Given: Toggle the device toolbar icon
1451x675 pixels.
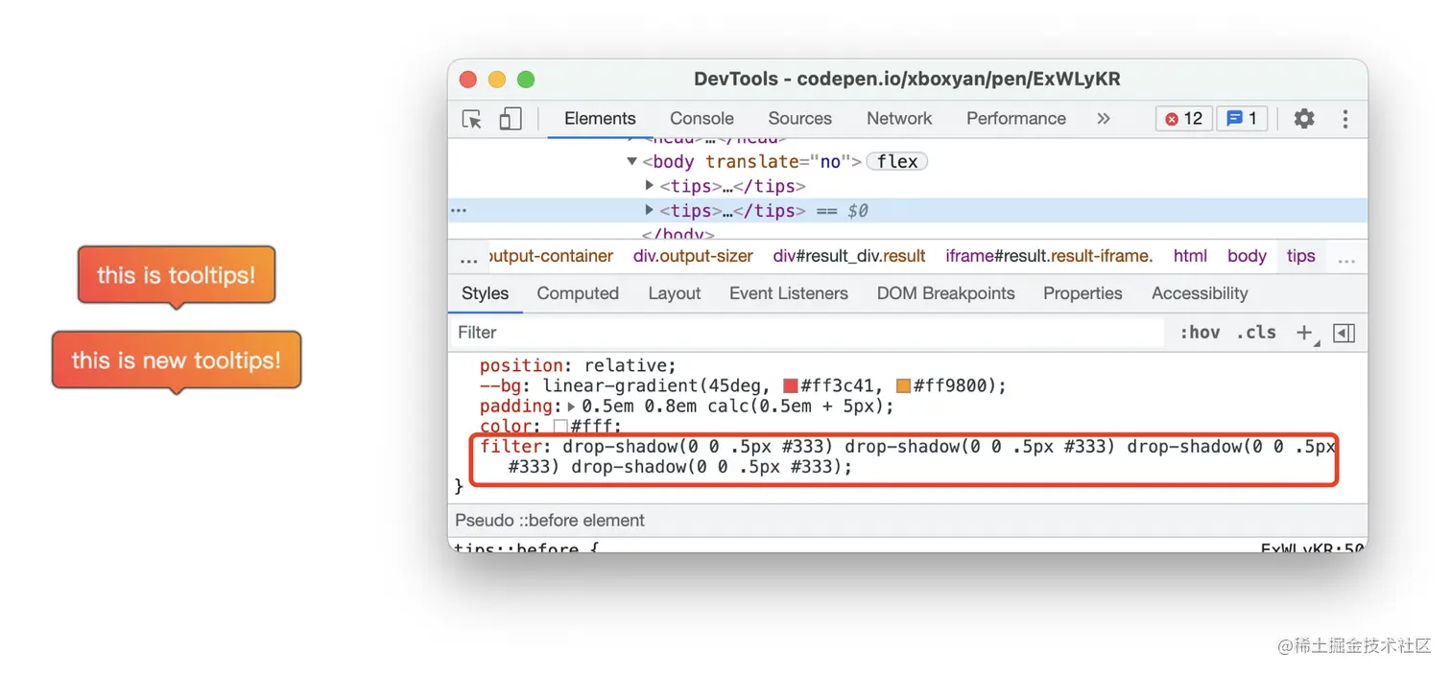Looking at the screenshot, I should click(x=510, y=119).
